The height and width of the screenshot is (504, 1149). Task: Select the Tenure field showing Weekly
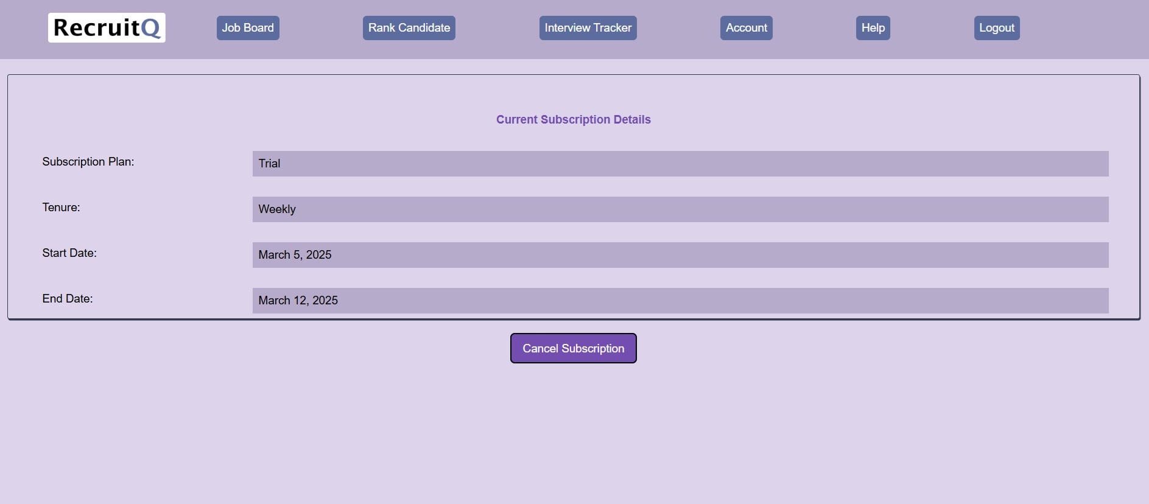pos(680,209)
